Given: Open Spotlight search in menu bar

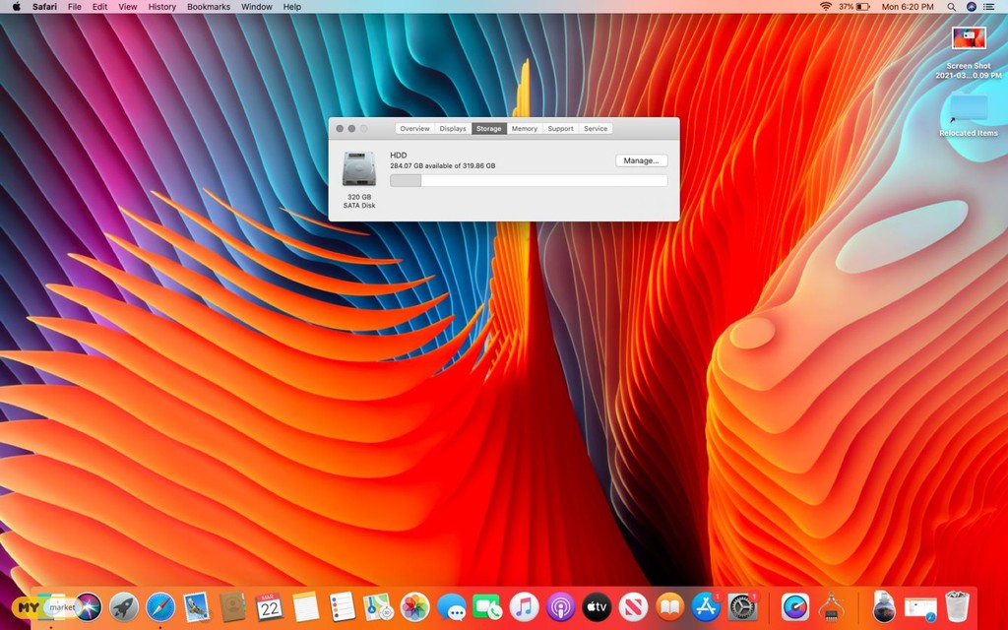Looking at the screenshot, I should 951,7.
